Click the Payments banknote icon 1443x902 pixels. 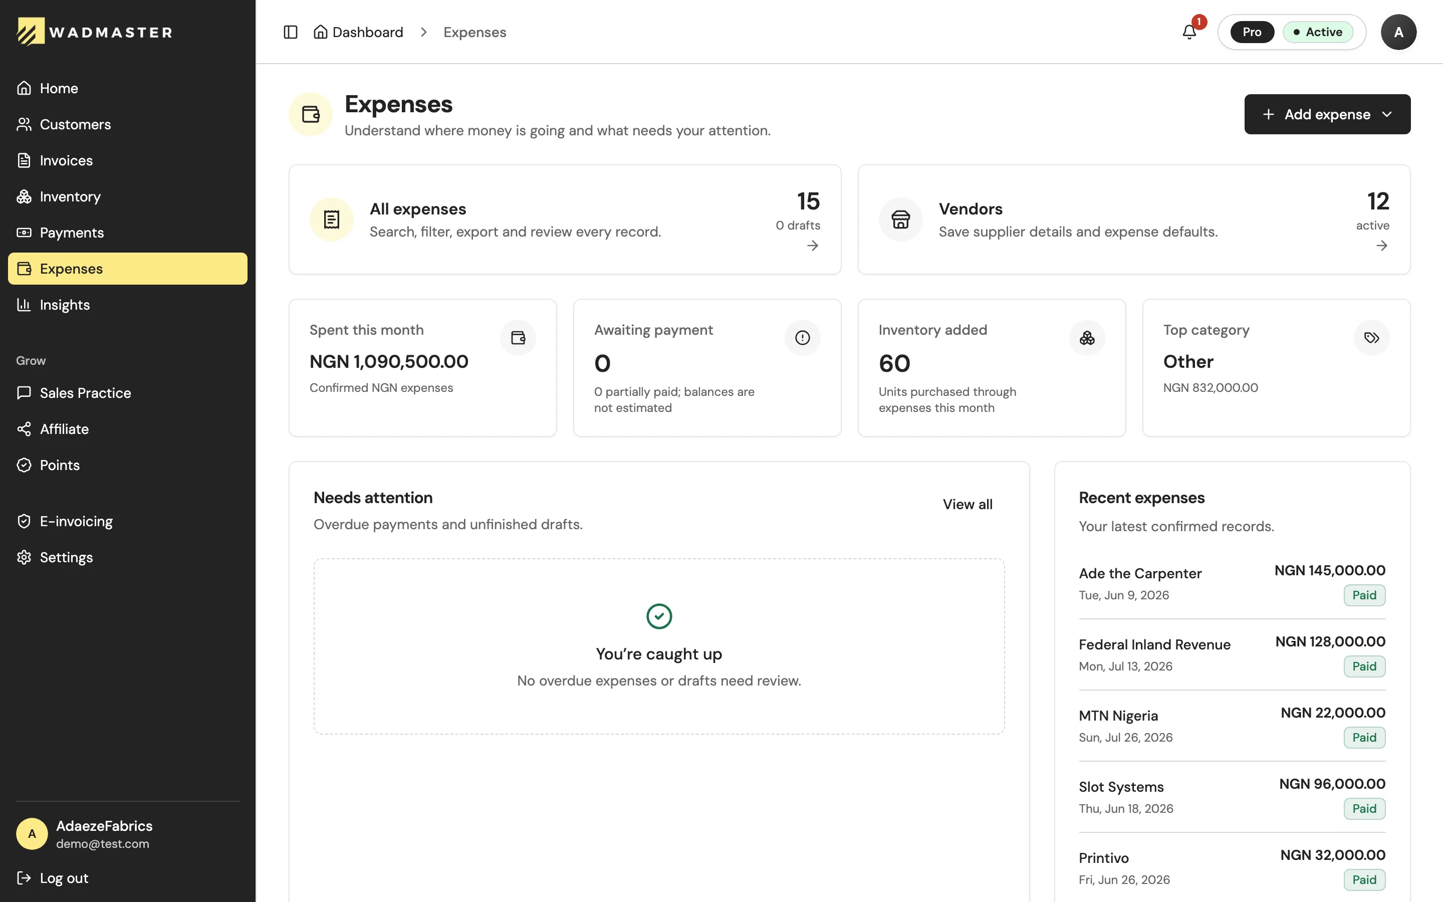(x=24, y=233)
